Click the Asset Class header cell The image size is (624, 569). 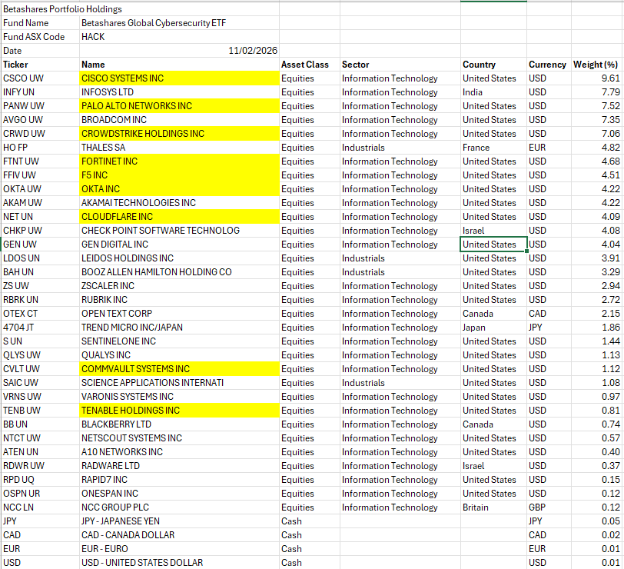tap(309, 65)
